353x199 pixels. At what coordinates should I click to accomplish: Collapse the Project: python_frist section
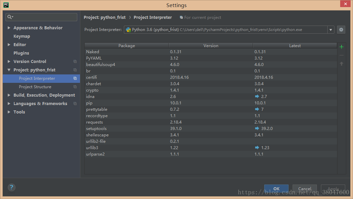pyautogui.click(x=9, y=70)
